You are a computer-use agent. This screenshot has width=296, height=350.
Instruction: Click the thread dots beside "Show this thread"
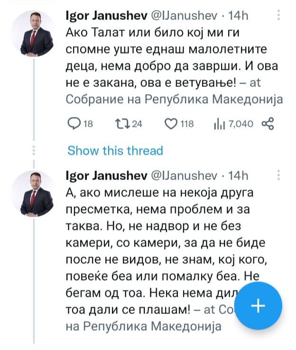(x=34, y=151)
